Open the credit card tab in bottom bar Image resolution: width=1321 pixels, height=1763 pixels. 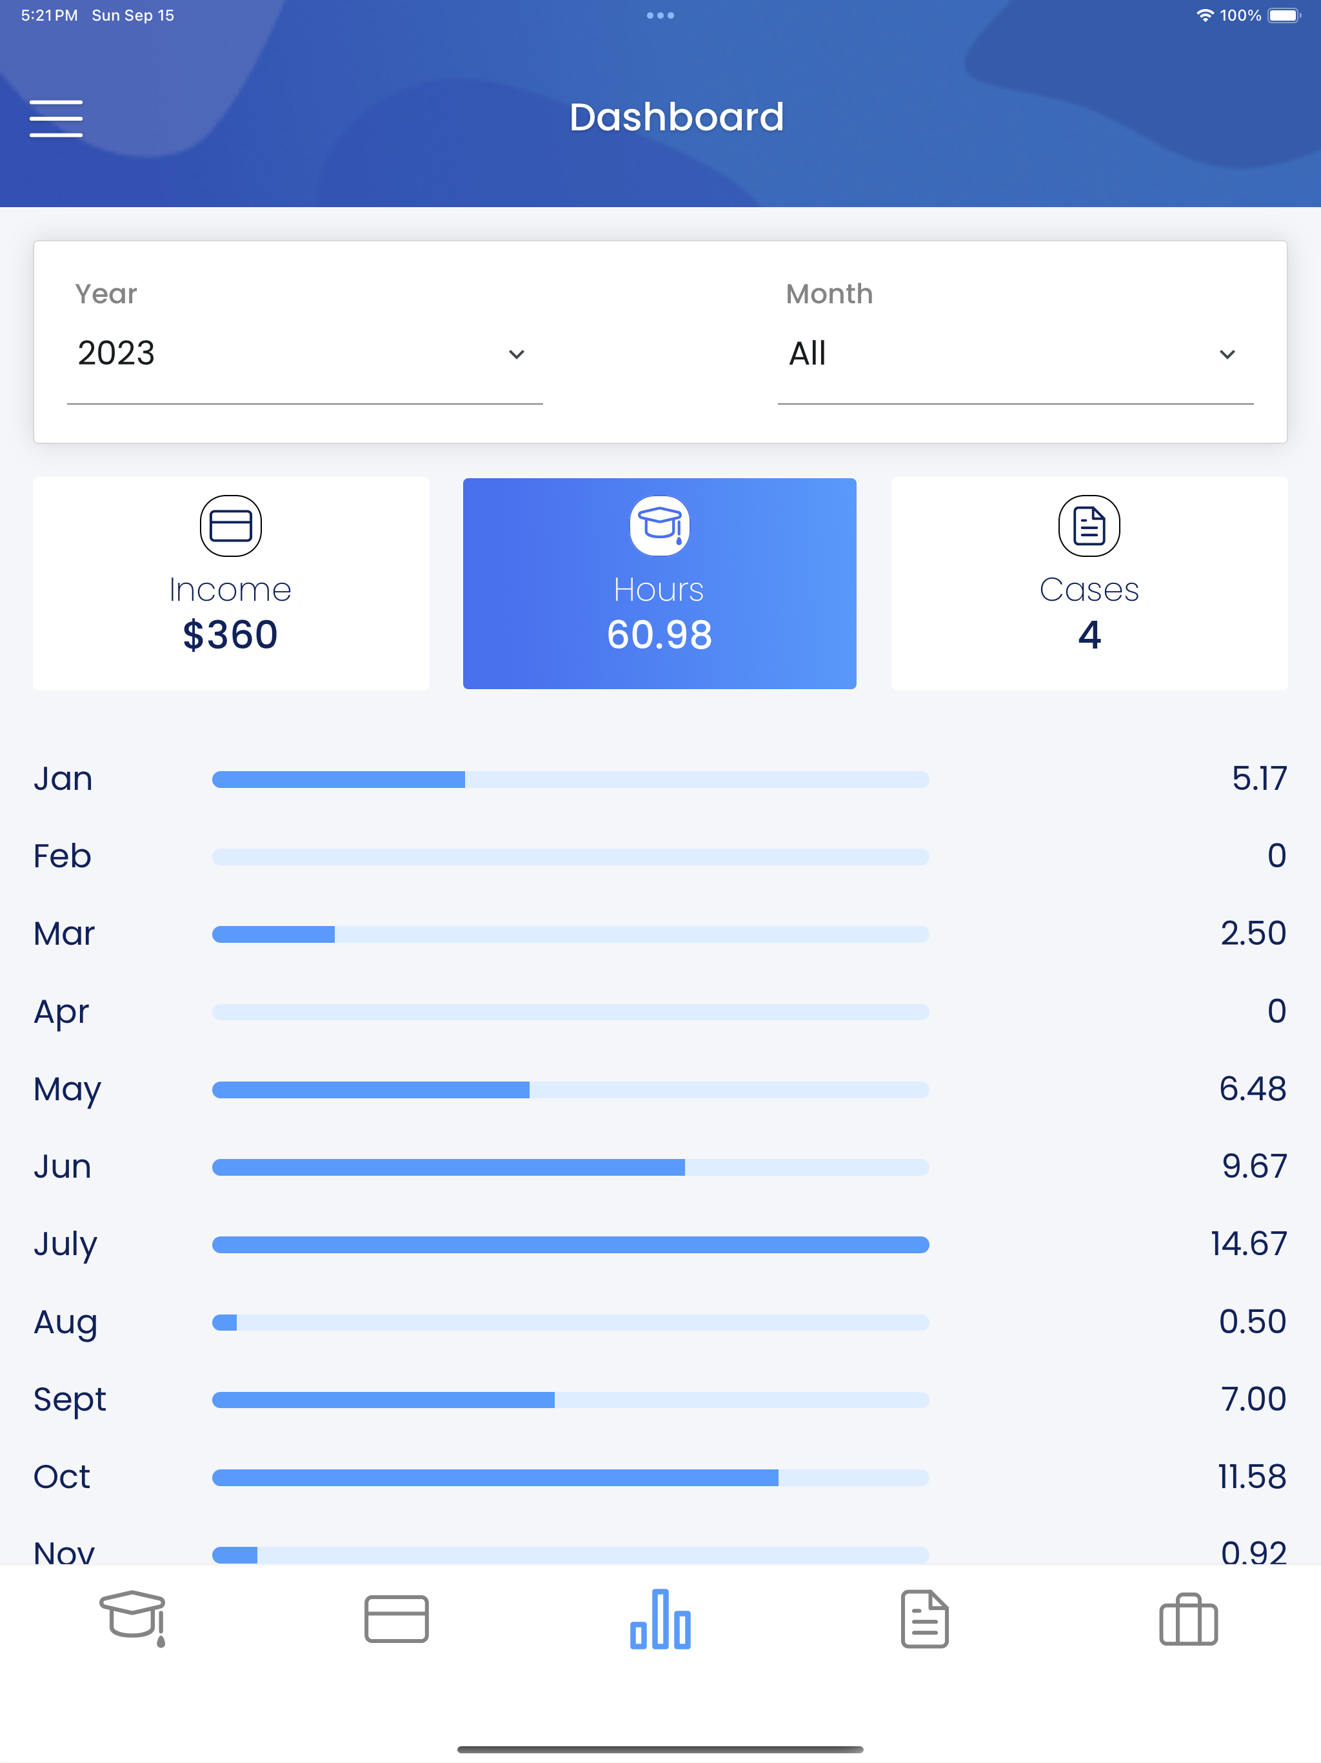tap(396, 1618)
